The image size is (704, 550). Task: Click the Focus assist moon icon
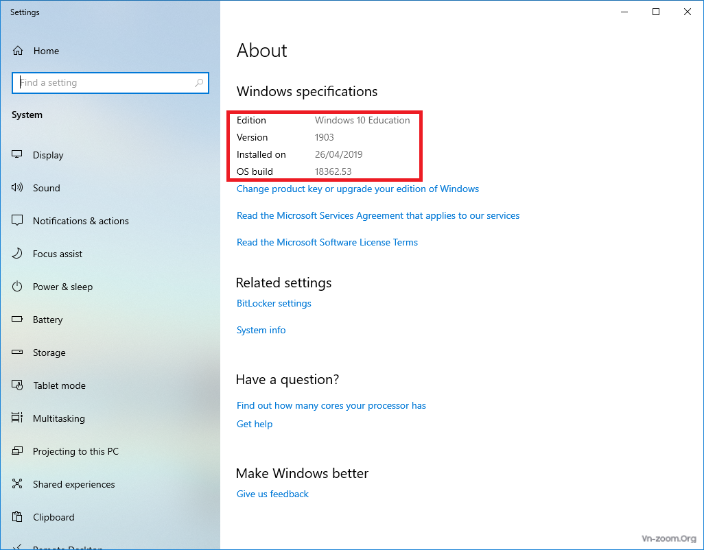(17, 254)
